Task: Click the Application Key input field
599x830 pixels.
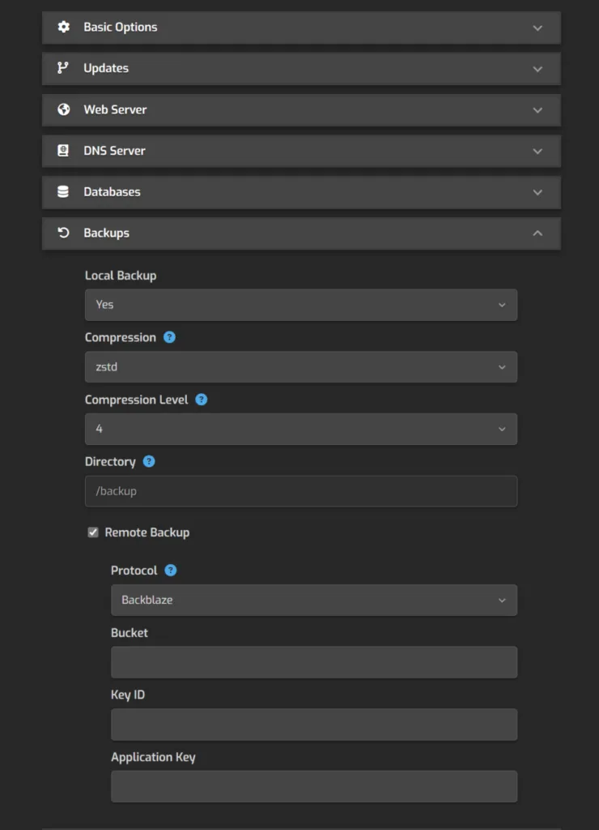Action: [314, 786]
